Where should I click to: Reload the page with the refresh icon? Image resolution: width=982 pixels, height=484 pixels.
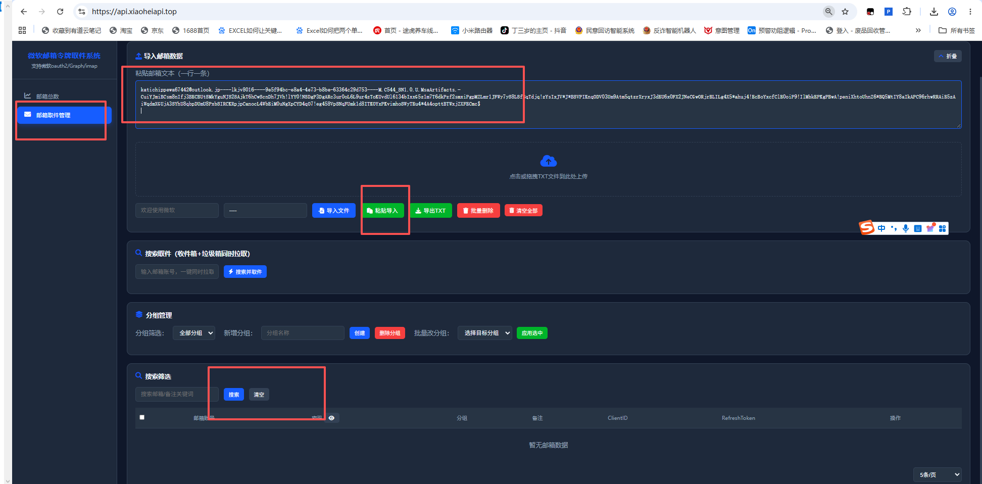60,12
